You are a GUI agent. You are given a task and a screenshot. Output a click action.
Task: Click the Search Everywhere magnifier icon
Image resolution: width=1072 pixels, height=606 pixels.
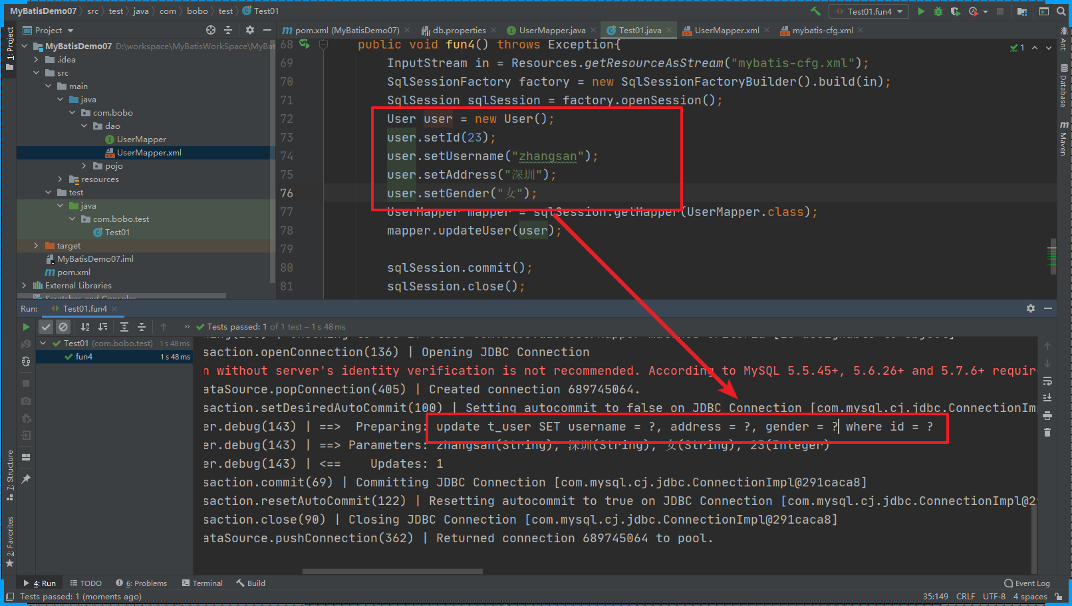1062,11
